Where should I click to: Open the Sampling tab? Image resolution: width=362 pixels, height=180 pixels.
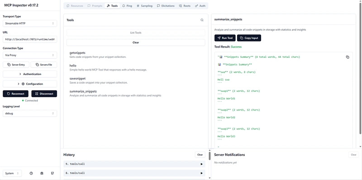click(x=144, y=6)
